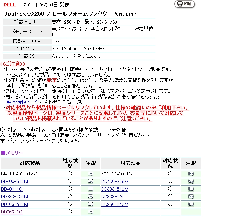
Task: Open note icon for DD400-1G
Action: [x=91, y=189]
